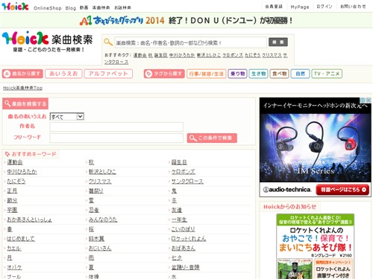The height and width of the screenshot is (279, 373).
Task: Click 運動会 in the おすすめキーワード list
Action: (15, 162)
